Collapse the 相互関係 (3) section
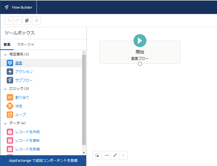The width and height of the screenshot is (217, 166). click(x=5, y=55)
